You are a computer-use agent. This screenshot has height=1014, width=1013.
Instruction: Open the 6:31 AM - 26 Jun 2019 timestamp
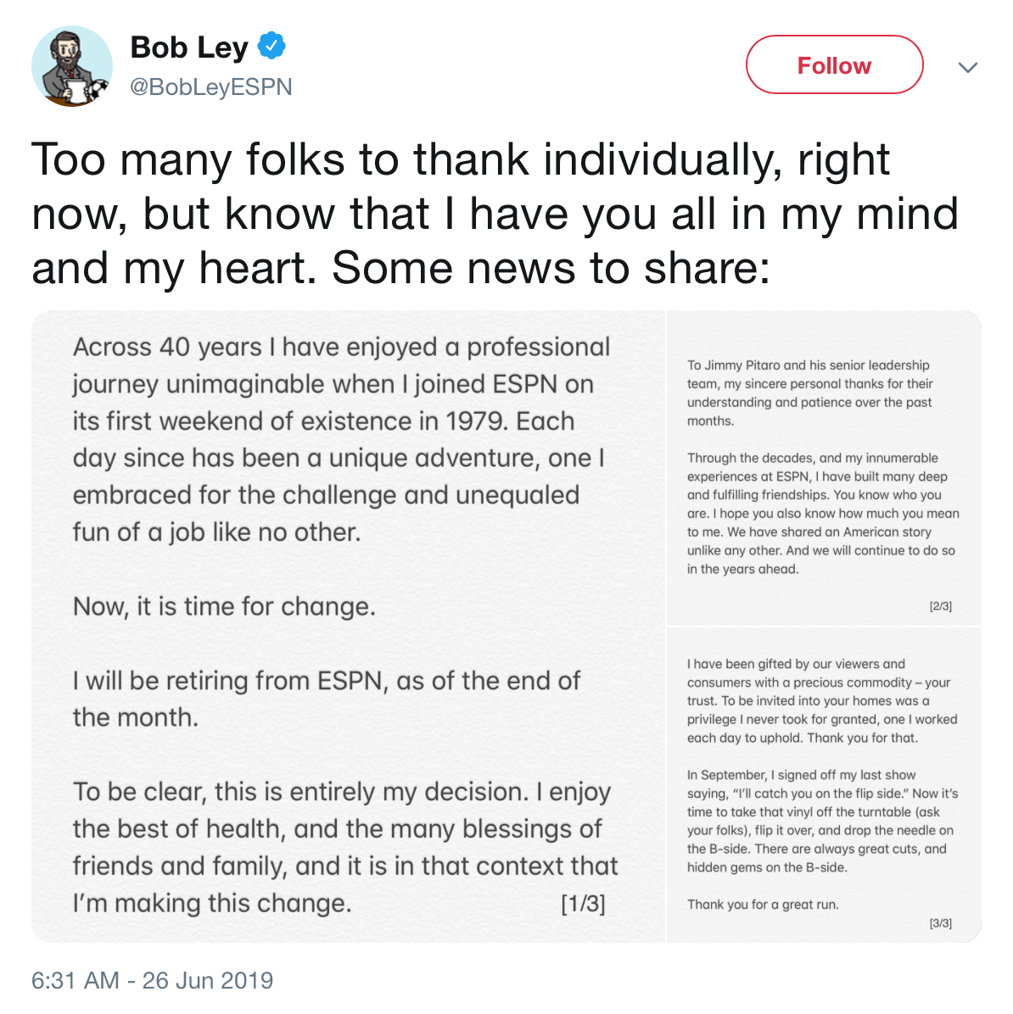[153, 980]
